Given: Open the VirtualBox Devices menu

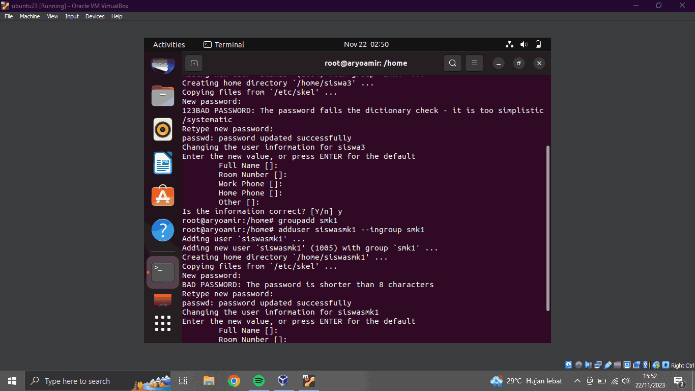Looking at the screenshot, I should click(x=95, y=16).
